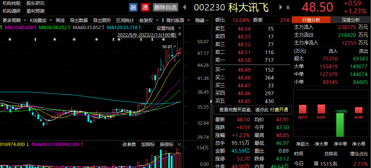This screenshot has height=168, width=371.
Task: Click the stock code 002230 title
Action: pos(209,7)
